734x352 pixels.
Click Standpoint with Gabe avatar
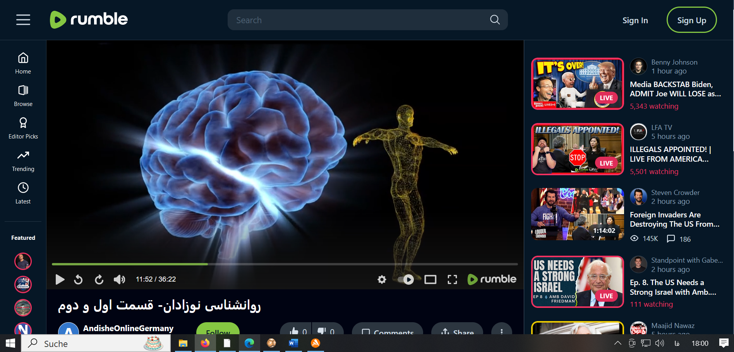click(x=638, y=265)
